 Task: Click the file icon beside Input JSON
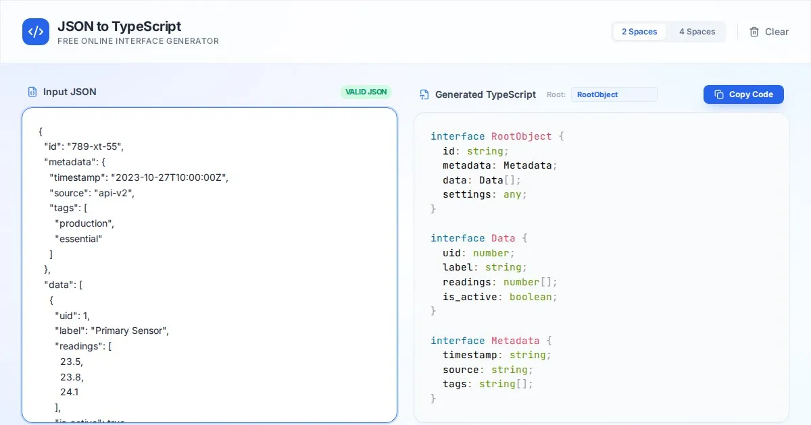tap(32, 92)
